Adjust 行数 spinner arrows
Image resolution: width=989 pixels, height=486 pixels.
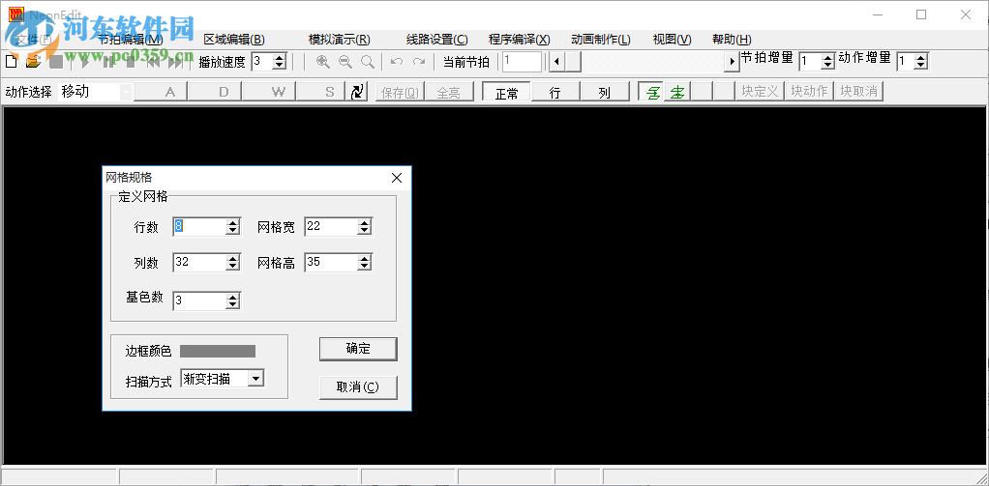(233, 227)
